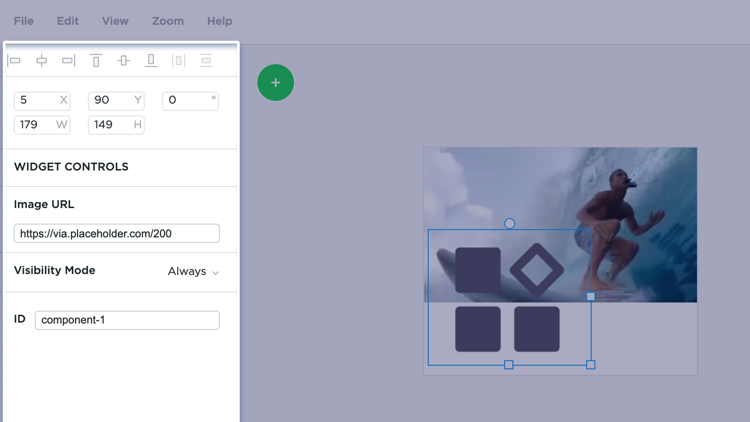Click the distribute vertically icon
Viewport: 750px width, 422px height.
206,61
